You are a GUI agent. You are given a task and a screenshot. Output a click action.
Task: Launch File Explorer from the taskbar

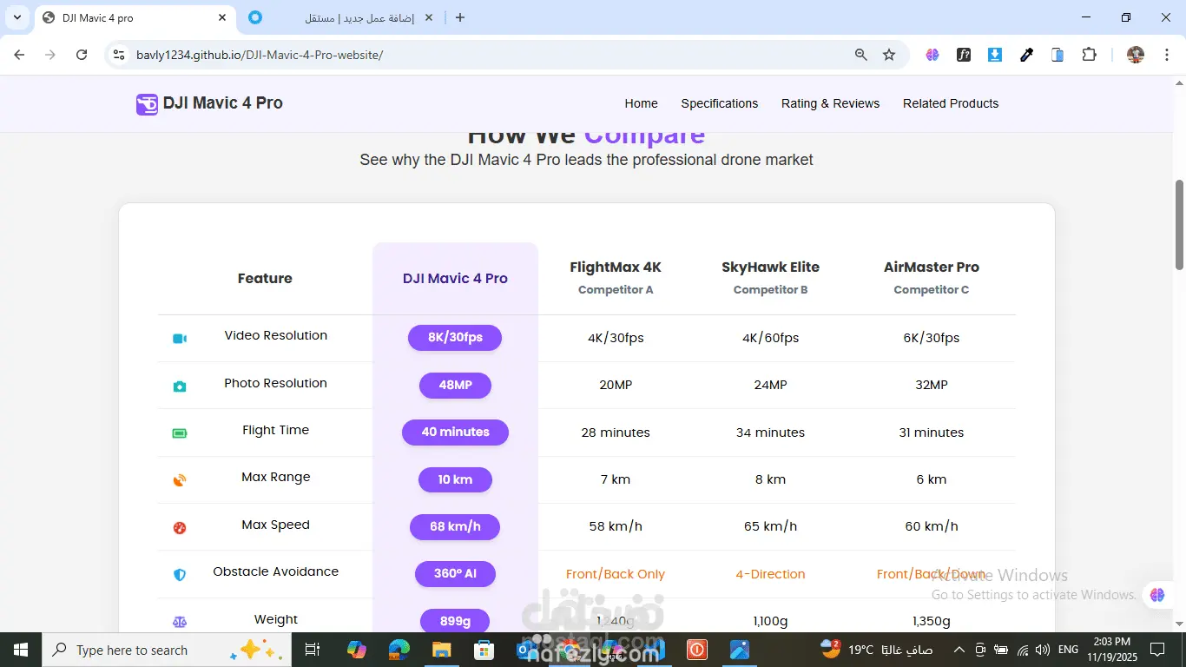point(442,650)
